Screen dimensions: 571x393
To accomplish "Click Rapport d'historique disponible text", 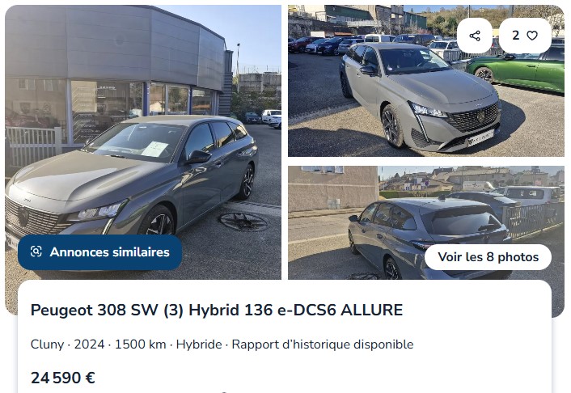I will click(x=323, y=344).
